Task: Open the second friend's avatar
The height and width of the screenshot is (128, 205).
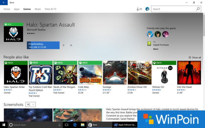Action: point(158,34)
